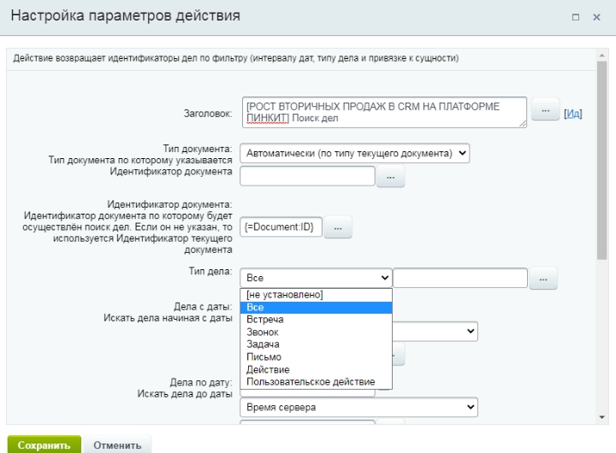The image size is (616, 453).
Task: Click ellipsis button next to Тип дела field
Action: pos(543,279)
